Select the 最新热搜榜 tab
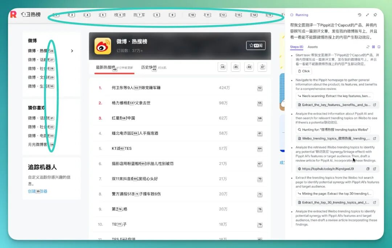 click(x=106, y=67)
